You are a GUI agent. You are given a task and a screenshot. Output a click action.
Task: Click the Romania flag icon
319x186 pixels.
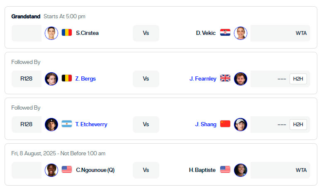coord(67,33)
